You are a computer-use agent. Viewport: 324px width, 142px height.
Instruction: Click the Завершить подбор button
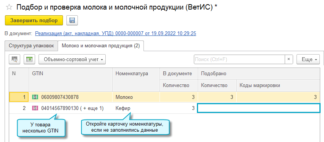(x=34, y=20)
